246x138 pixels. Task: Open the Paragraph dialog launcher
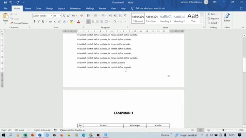tap(128, 28)
